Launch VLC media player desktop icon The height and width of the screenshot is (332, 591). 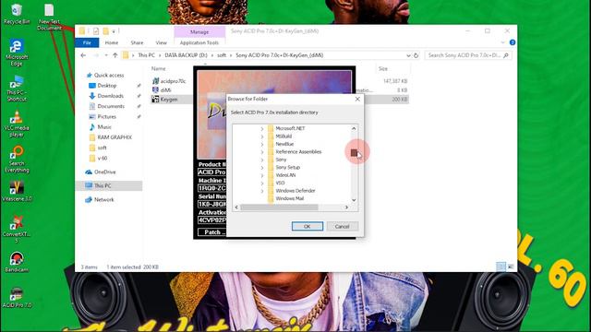(x=17, y=124)
